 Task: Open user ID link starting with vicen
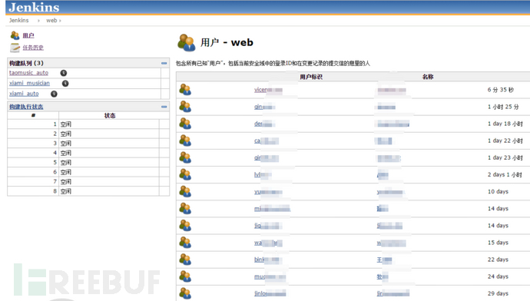click(268, 90)
